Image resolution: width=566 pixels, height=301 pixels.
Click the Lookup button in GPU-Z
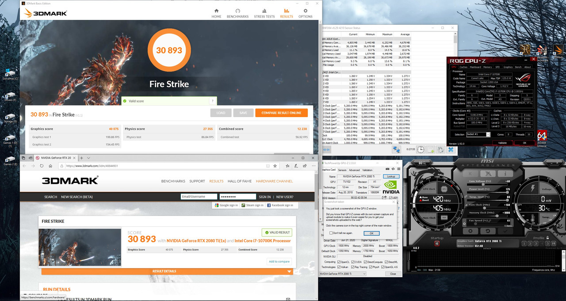tap(391, 176)
